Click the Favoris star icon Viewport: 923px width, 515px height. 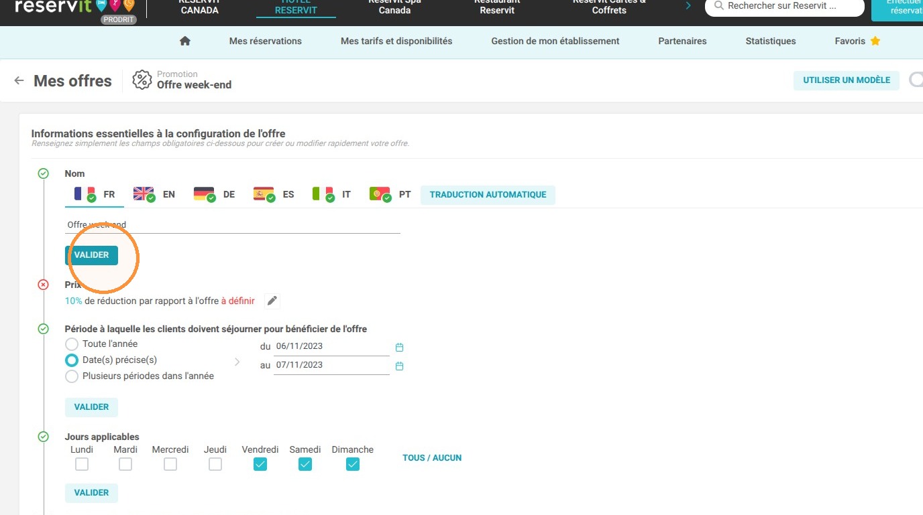click(x=875, y=41)
